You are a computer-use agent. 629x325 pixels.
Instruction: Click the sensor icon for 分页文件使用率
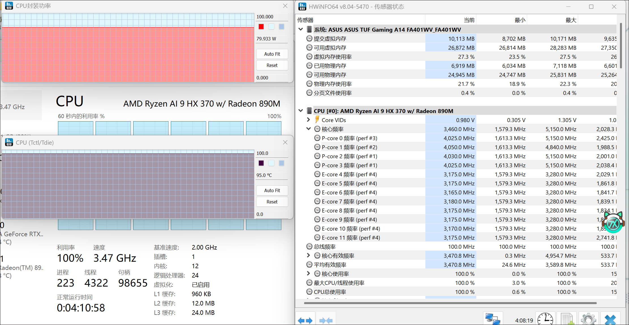pos(309,93)
